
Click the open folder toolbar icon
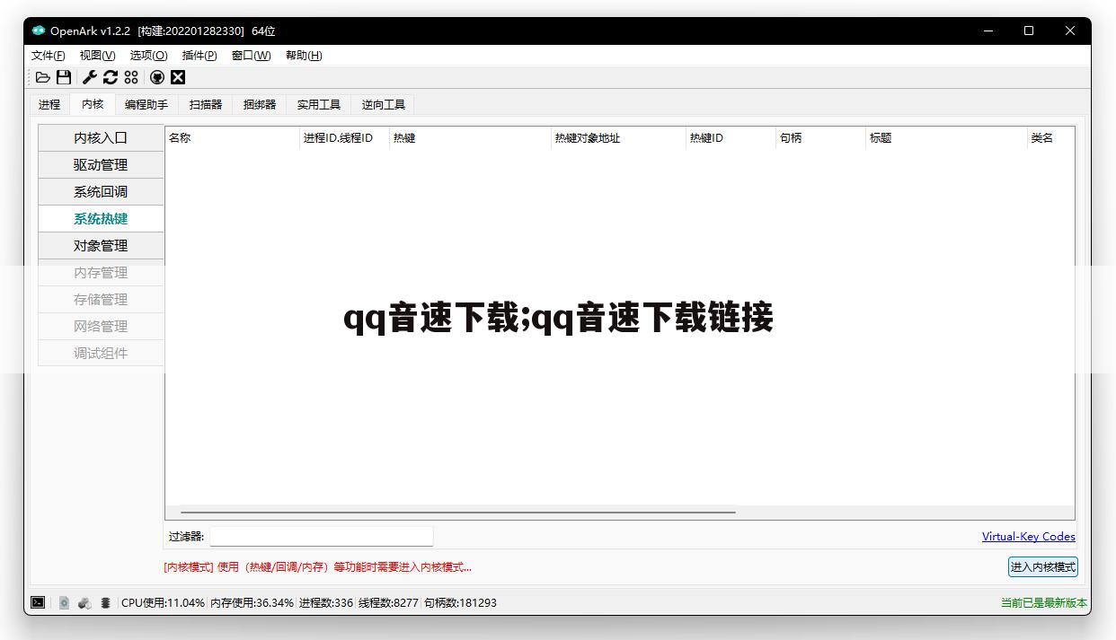(42, 77)
